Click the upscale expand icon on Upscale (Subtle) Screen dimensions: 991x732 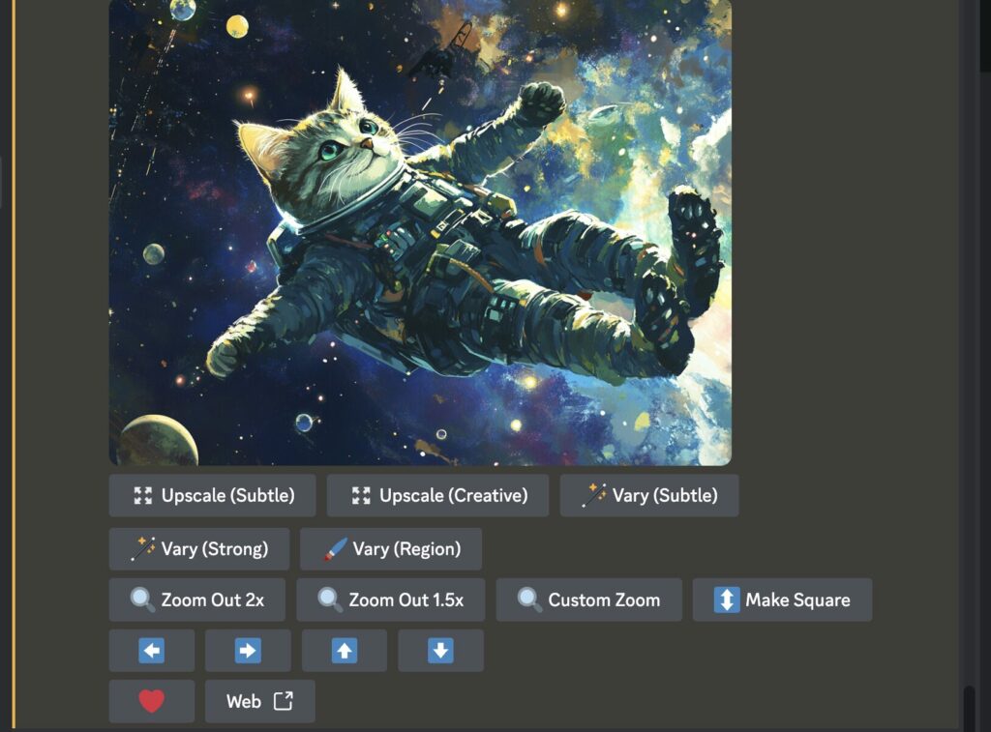coord(143,495)
